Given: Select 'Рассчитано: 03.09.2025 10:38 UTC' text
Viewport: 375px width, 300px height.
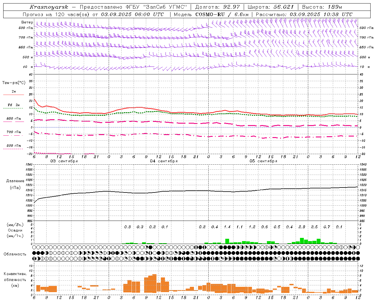Looking at the screenshot, I should 304,14.
